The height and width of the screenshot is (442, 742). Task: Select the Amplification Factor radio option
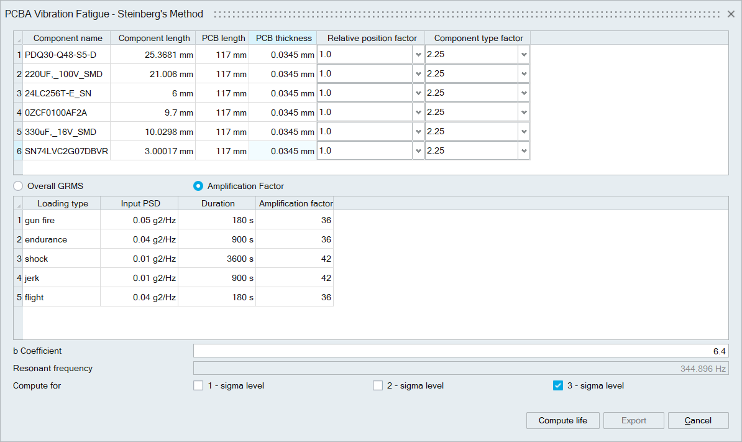[198, 186]
